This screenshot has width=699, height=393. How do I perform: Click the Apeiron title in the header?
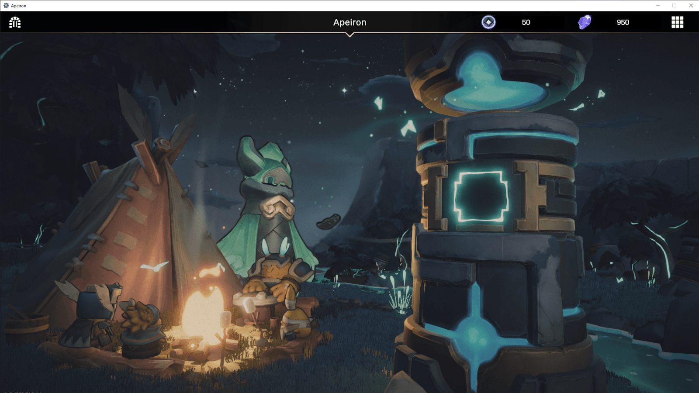tap(349, 22)
